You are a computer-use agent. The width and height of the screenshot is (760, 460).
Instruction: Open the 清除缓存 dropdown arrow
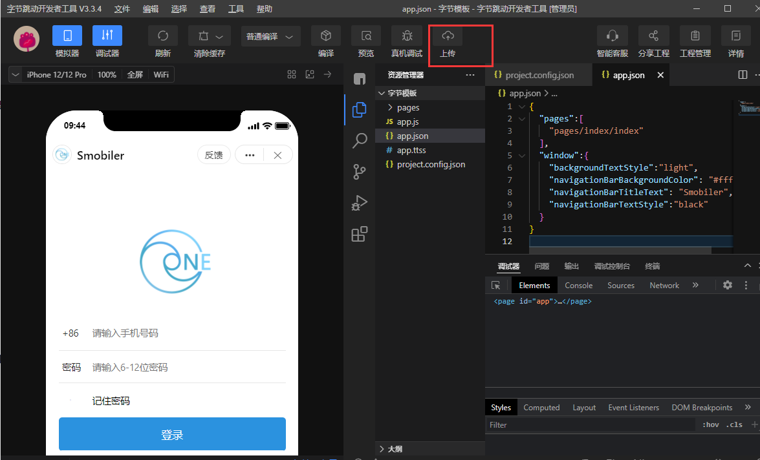click(219, 37)
